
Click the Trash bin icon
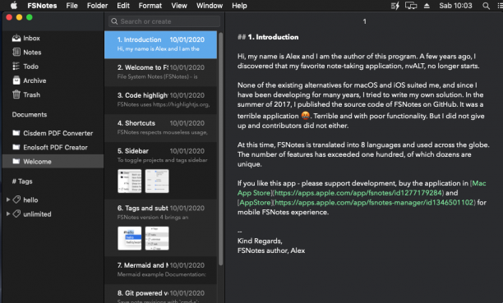click(x=16, y=94)
